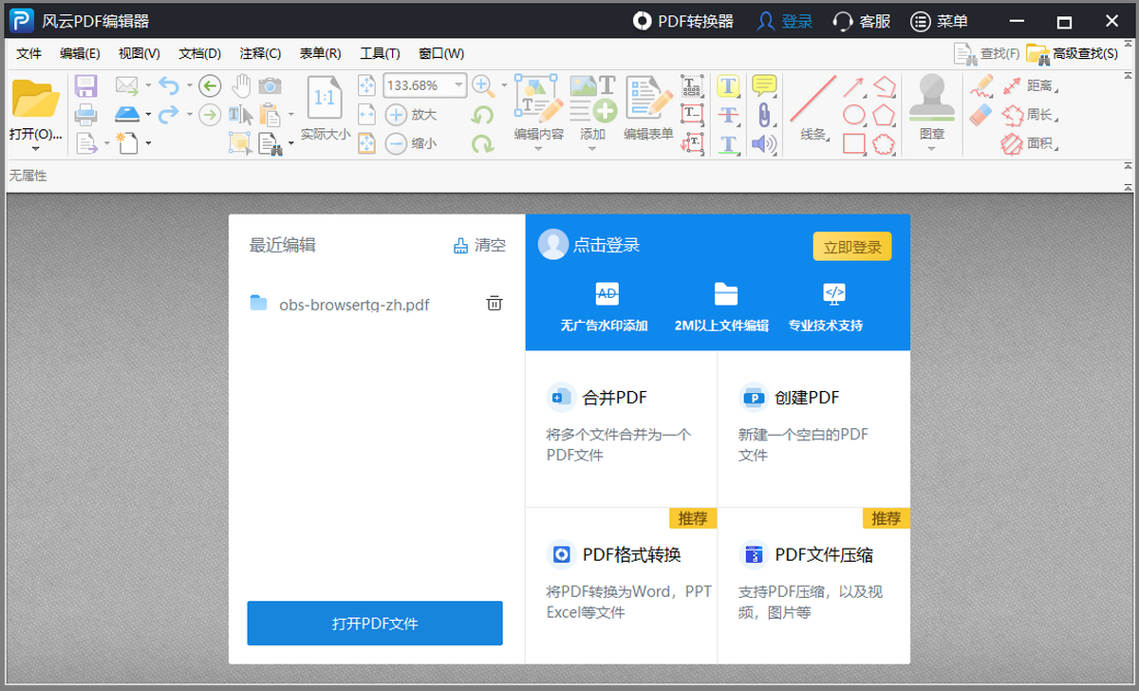Select the paperclip file attachment tool
Image resolution: width=1139 pixels, height=691 pixels.
[x=764, y=115]
